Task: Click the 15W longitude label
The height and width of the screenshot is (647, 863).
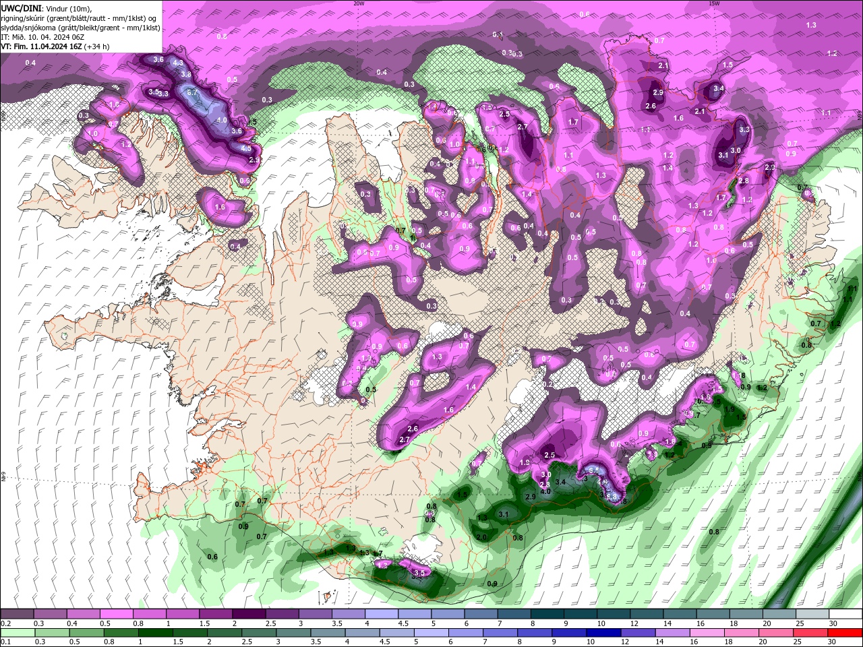Action: pos(714,3)
